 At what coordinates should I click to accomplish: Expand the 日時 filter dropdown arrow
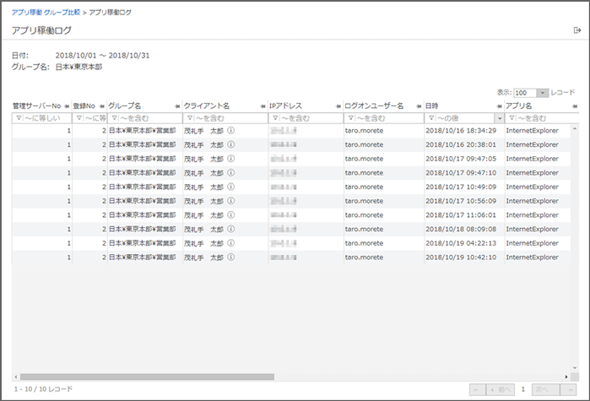(499, 118)
